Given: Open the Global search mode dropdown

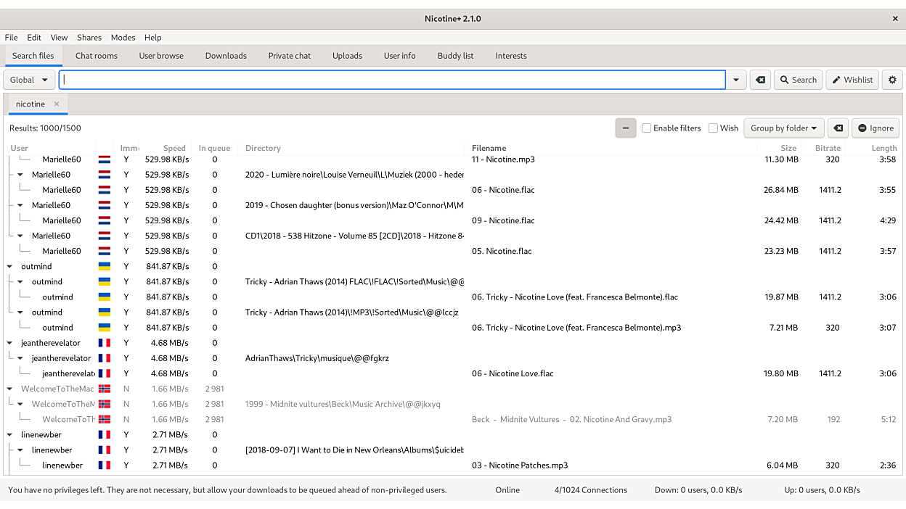Looking at the screenshot, I should click(x=29, y=80).
